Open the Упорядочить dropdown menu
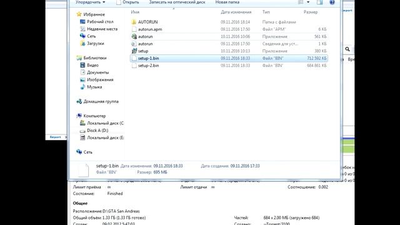Image resolution: width=400 pixels, height=225 pixels. click(x=90, y=2)
